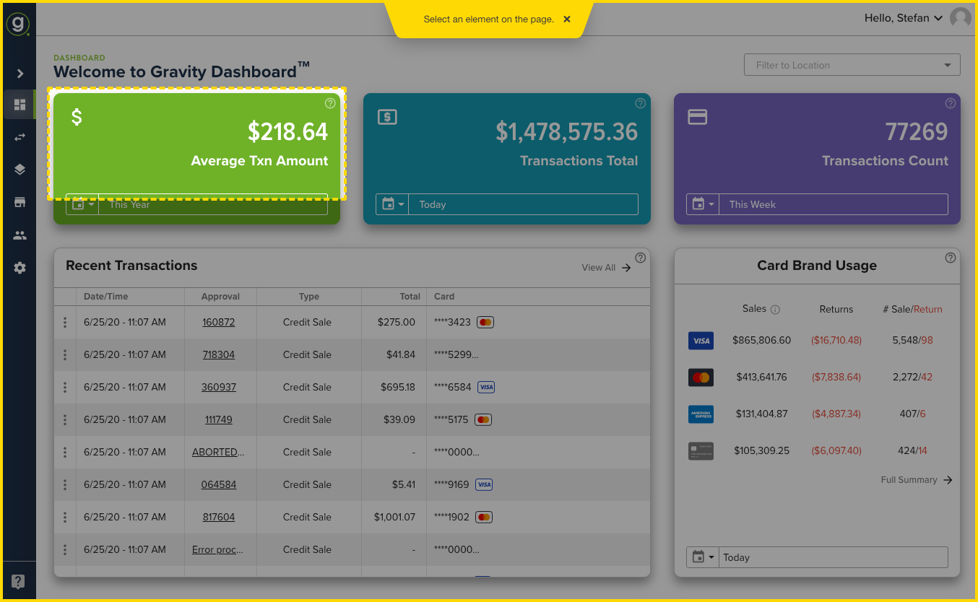Open the users sidebar icon
Image resolution: width=978 pixels, height=602 pixels.
coord(20,235)
